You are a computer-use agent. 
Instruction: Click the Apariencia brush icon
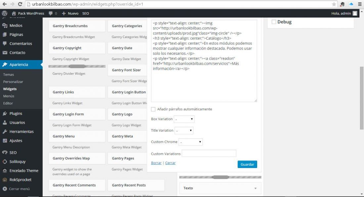(5, 65)
